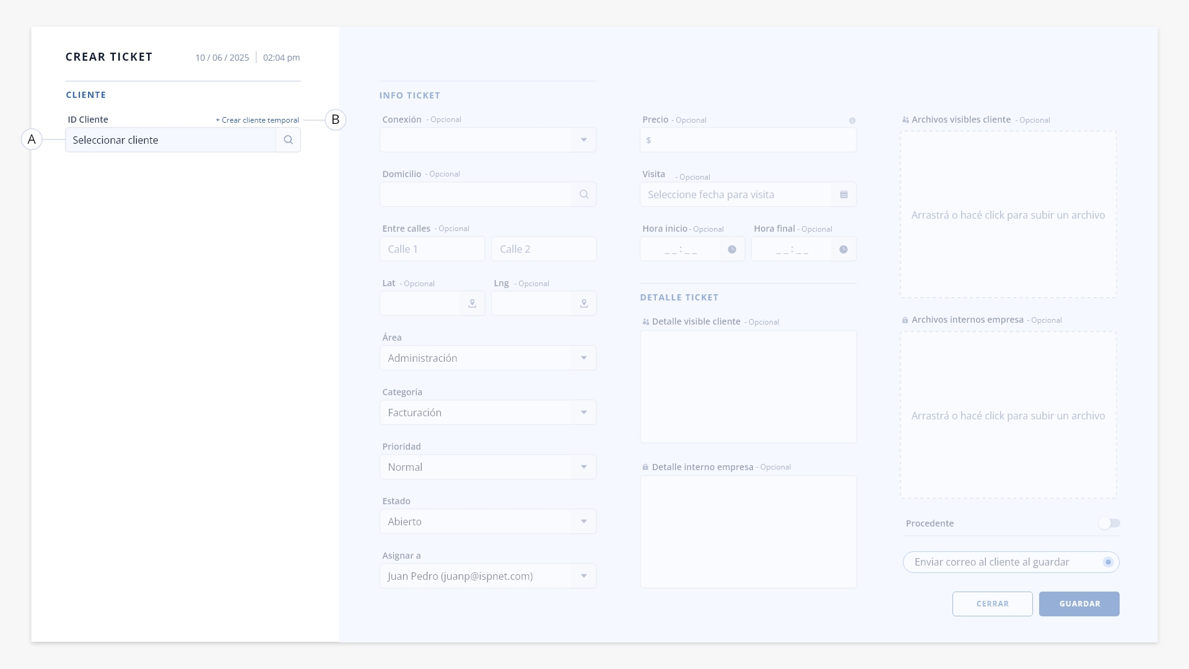The height and width of the screenshot is (669, 1189).
Task: Click the CLIENTE section heading
Action: (86, 95)
